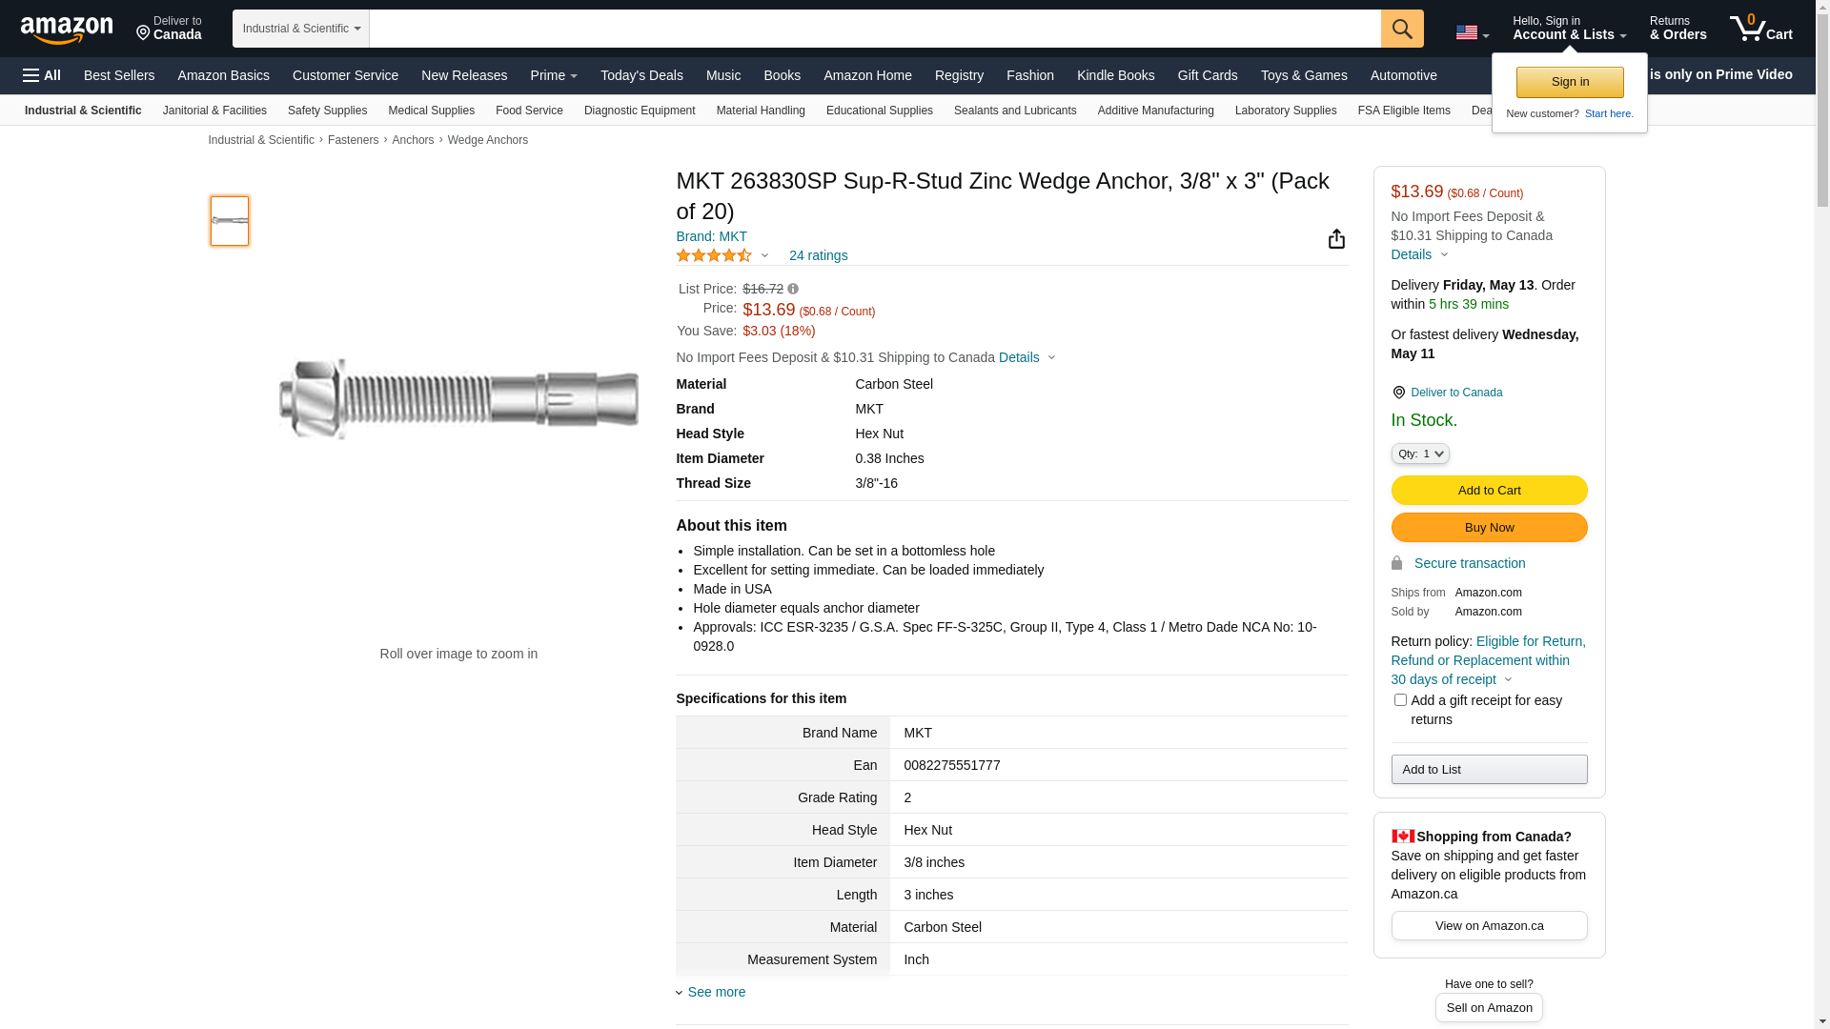Click the search magnifier button
The image size is (1830, 1029).
[1401, 29]
